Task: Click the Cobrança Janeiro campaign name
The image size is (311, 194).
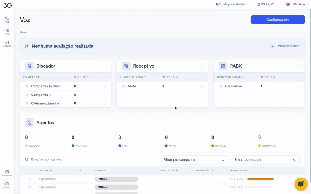Action: pos(45,103)
